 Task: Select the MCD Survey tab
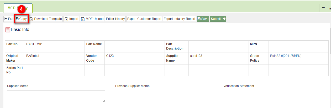(x=18, y=8)
